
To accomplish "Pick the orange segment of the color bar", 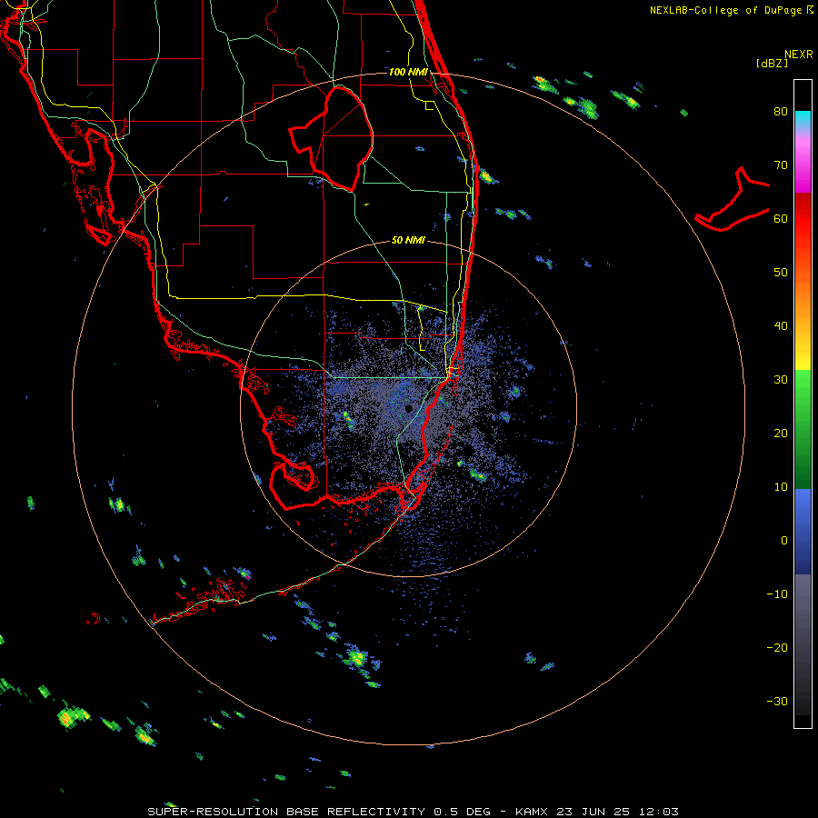I will (803, 297).
